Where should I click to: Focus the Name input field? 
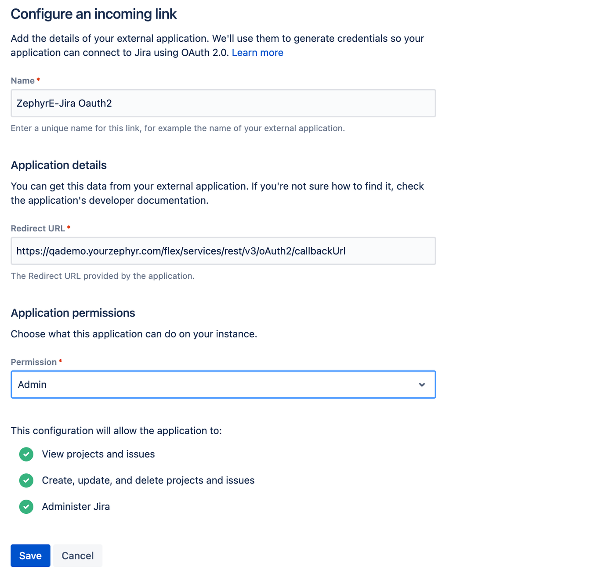click(223, 103)
